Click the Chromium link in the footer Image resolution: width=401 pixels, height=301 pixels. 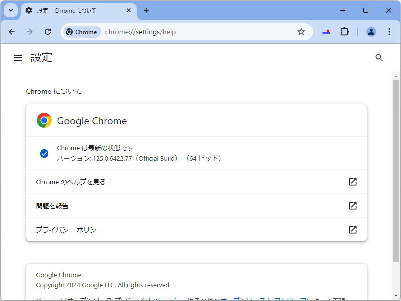(168, 299)
